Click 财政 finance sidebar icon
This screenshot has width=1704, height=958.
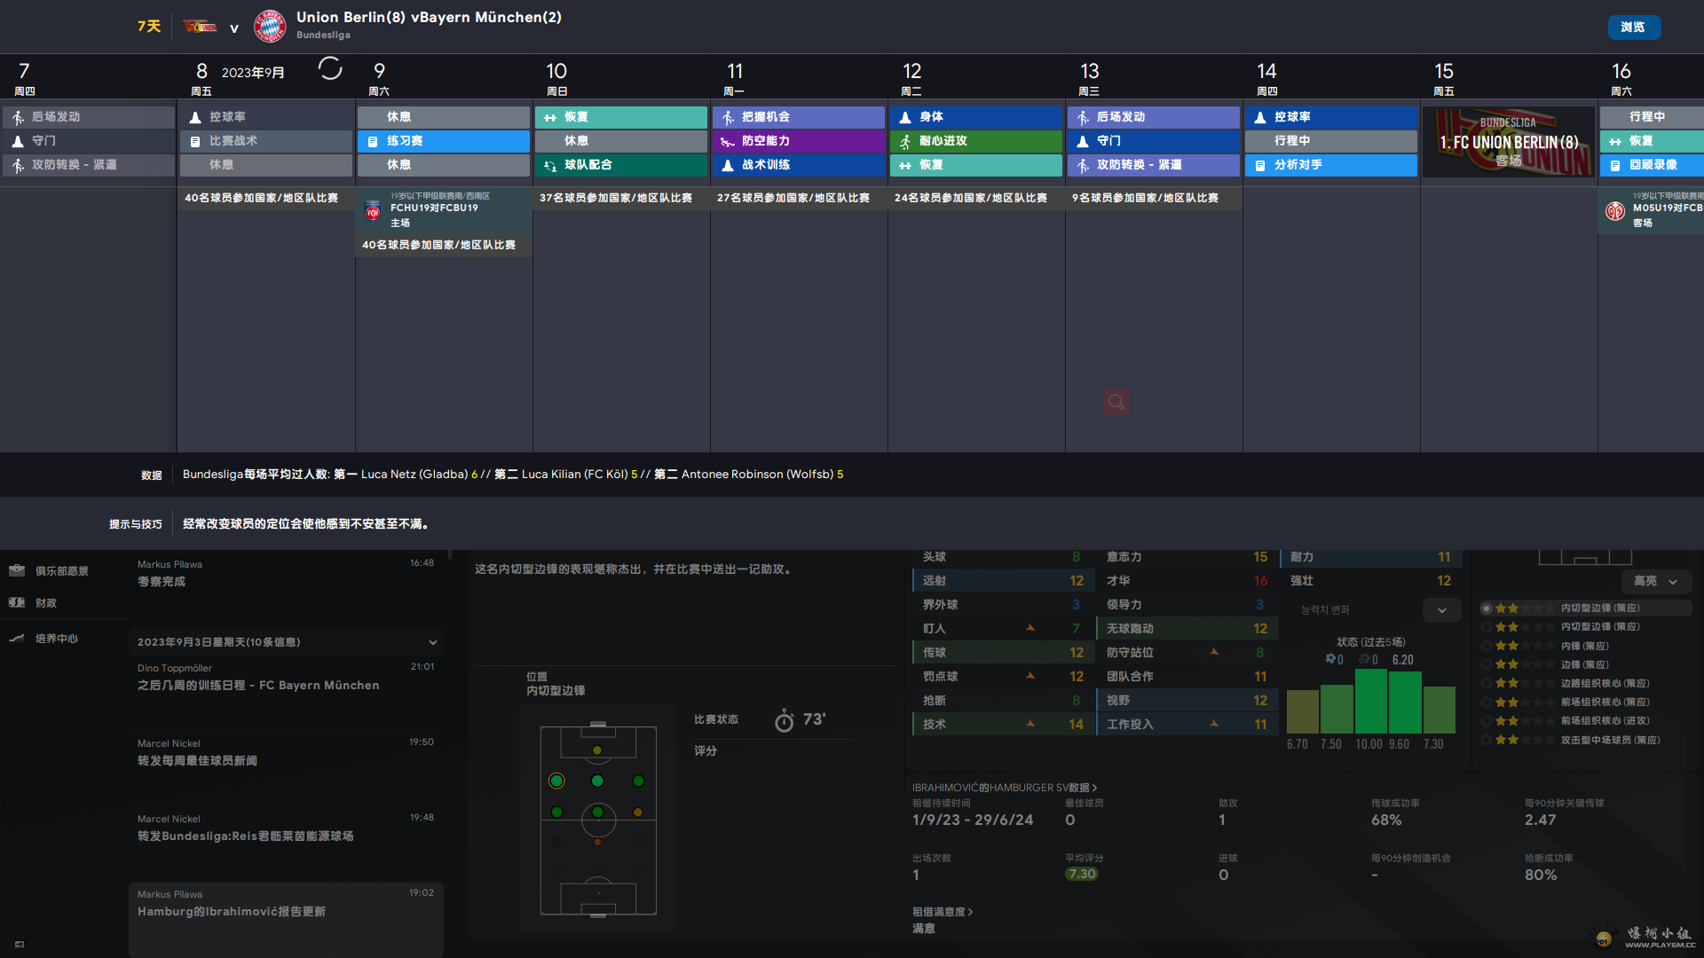(17, 602)
